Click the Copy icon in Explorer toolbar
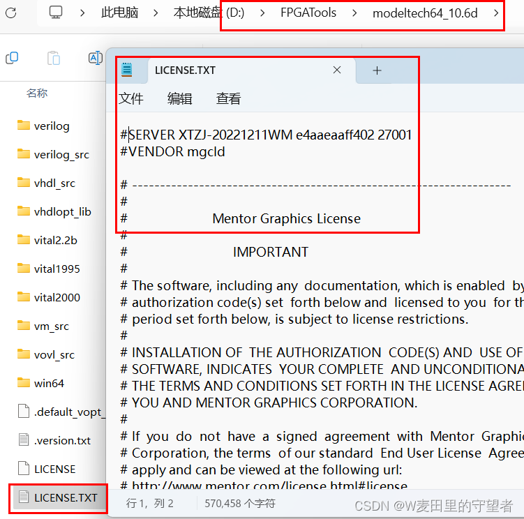Screen dimensions: 524x519 (12, 58)
